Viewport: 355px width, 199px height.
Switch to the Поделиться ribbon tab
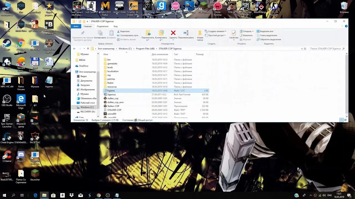tap(103, 26)
